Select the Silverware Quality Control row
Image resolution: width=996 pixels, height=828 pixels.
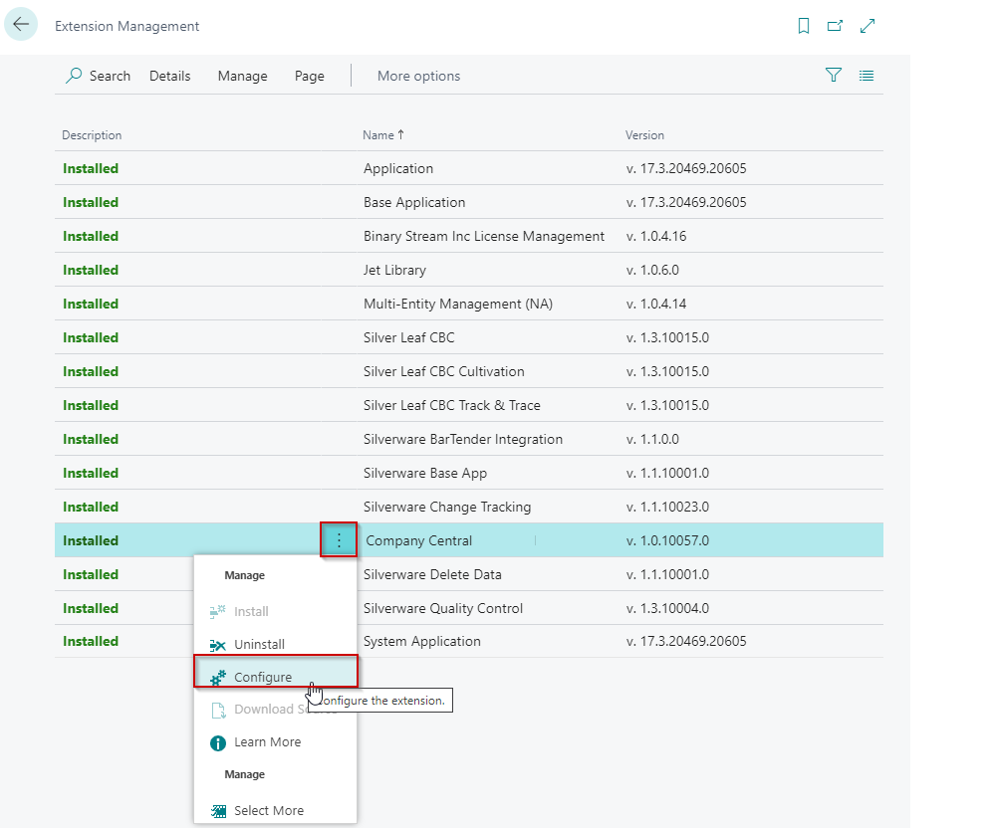click(x=442, y=608)
